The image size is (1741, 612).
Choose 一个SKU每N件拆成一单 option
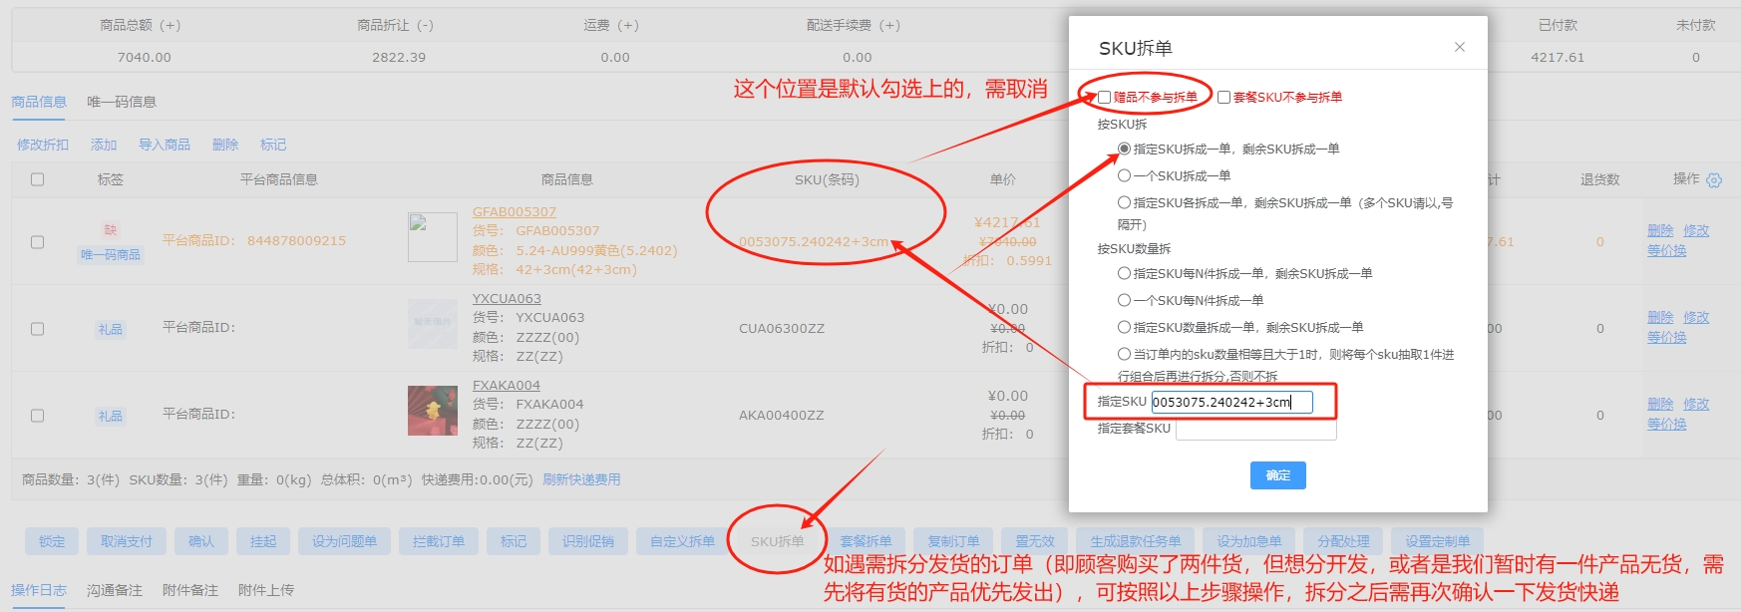[x=1124, y=300]
